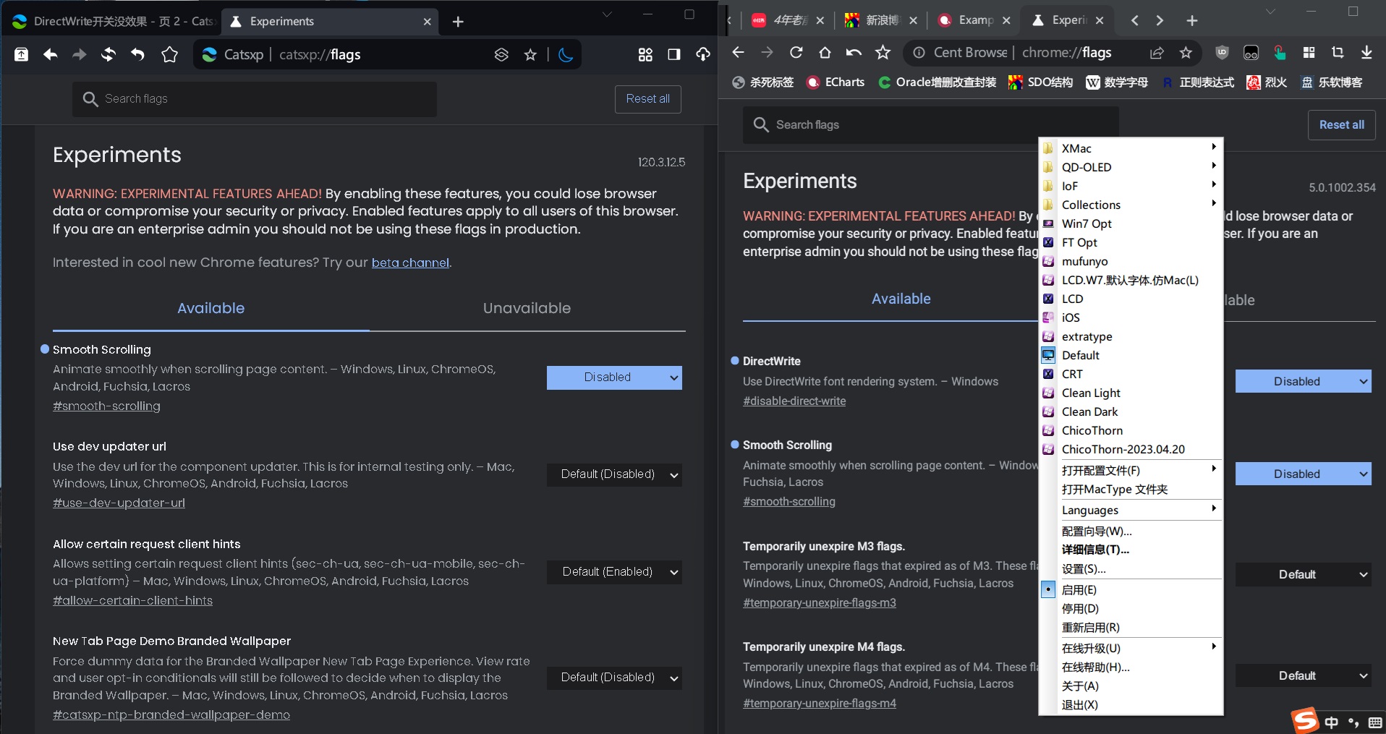Open Catsxp extensions grid icon
1386x734 pixels.
coord(645,54)
